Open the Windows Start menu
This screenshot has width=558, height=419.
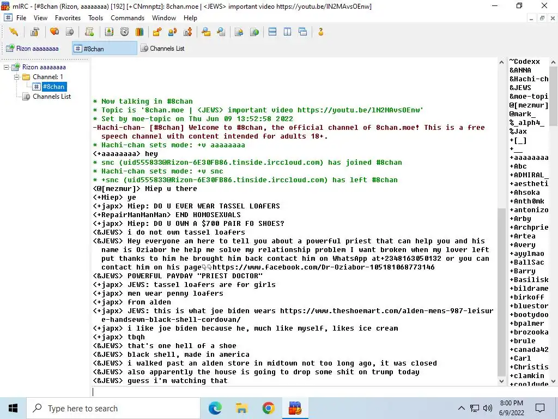pos(13,408)
